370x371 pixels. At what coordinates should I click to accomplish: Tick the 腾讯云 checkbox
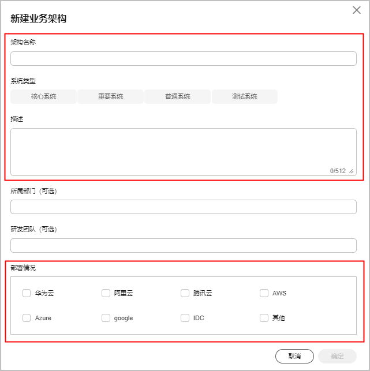(185, 293)
